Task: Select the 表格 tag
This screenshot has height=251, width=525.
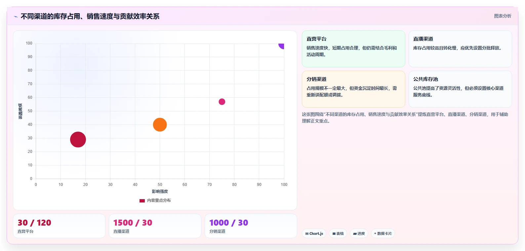Action: tap(338, 233)
